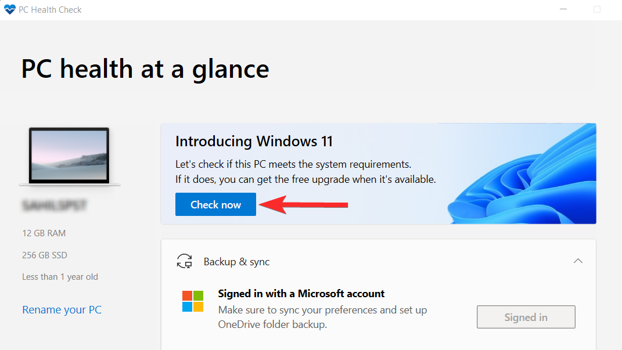Click the Less than 1 year old label

[x=60, y=276]
